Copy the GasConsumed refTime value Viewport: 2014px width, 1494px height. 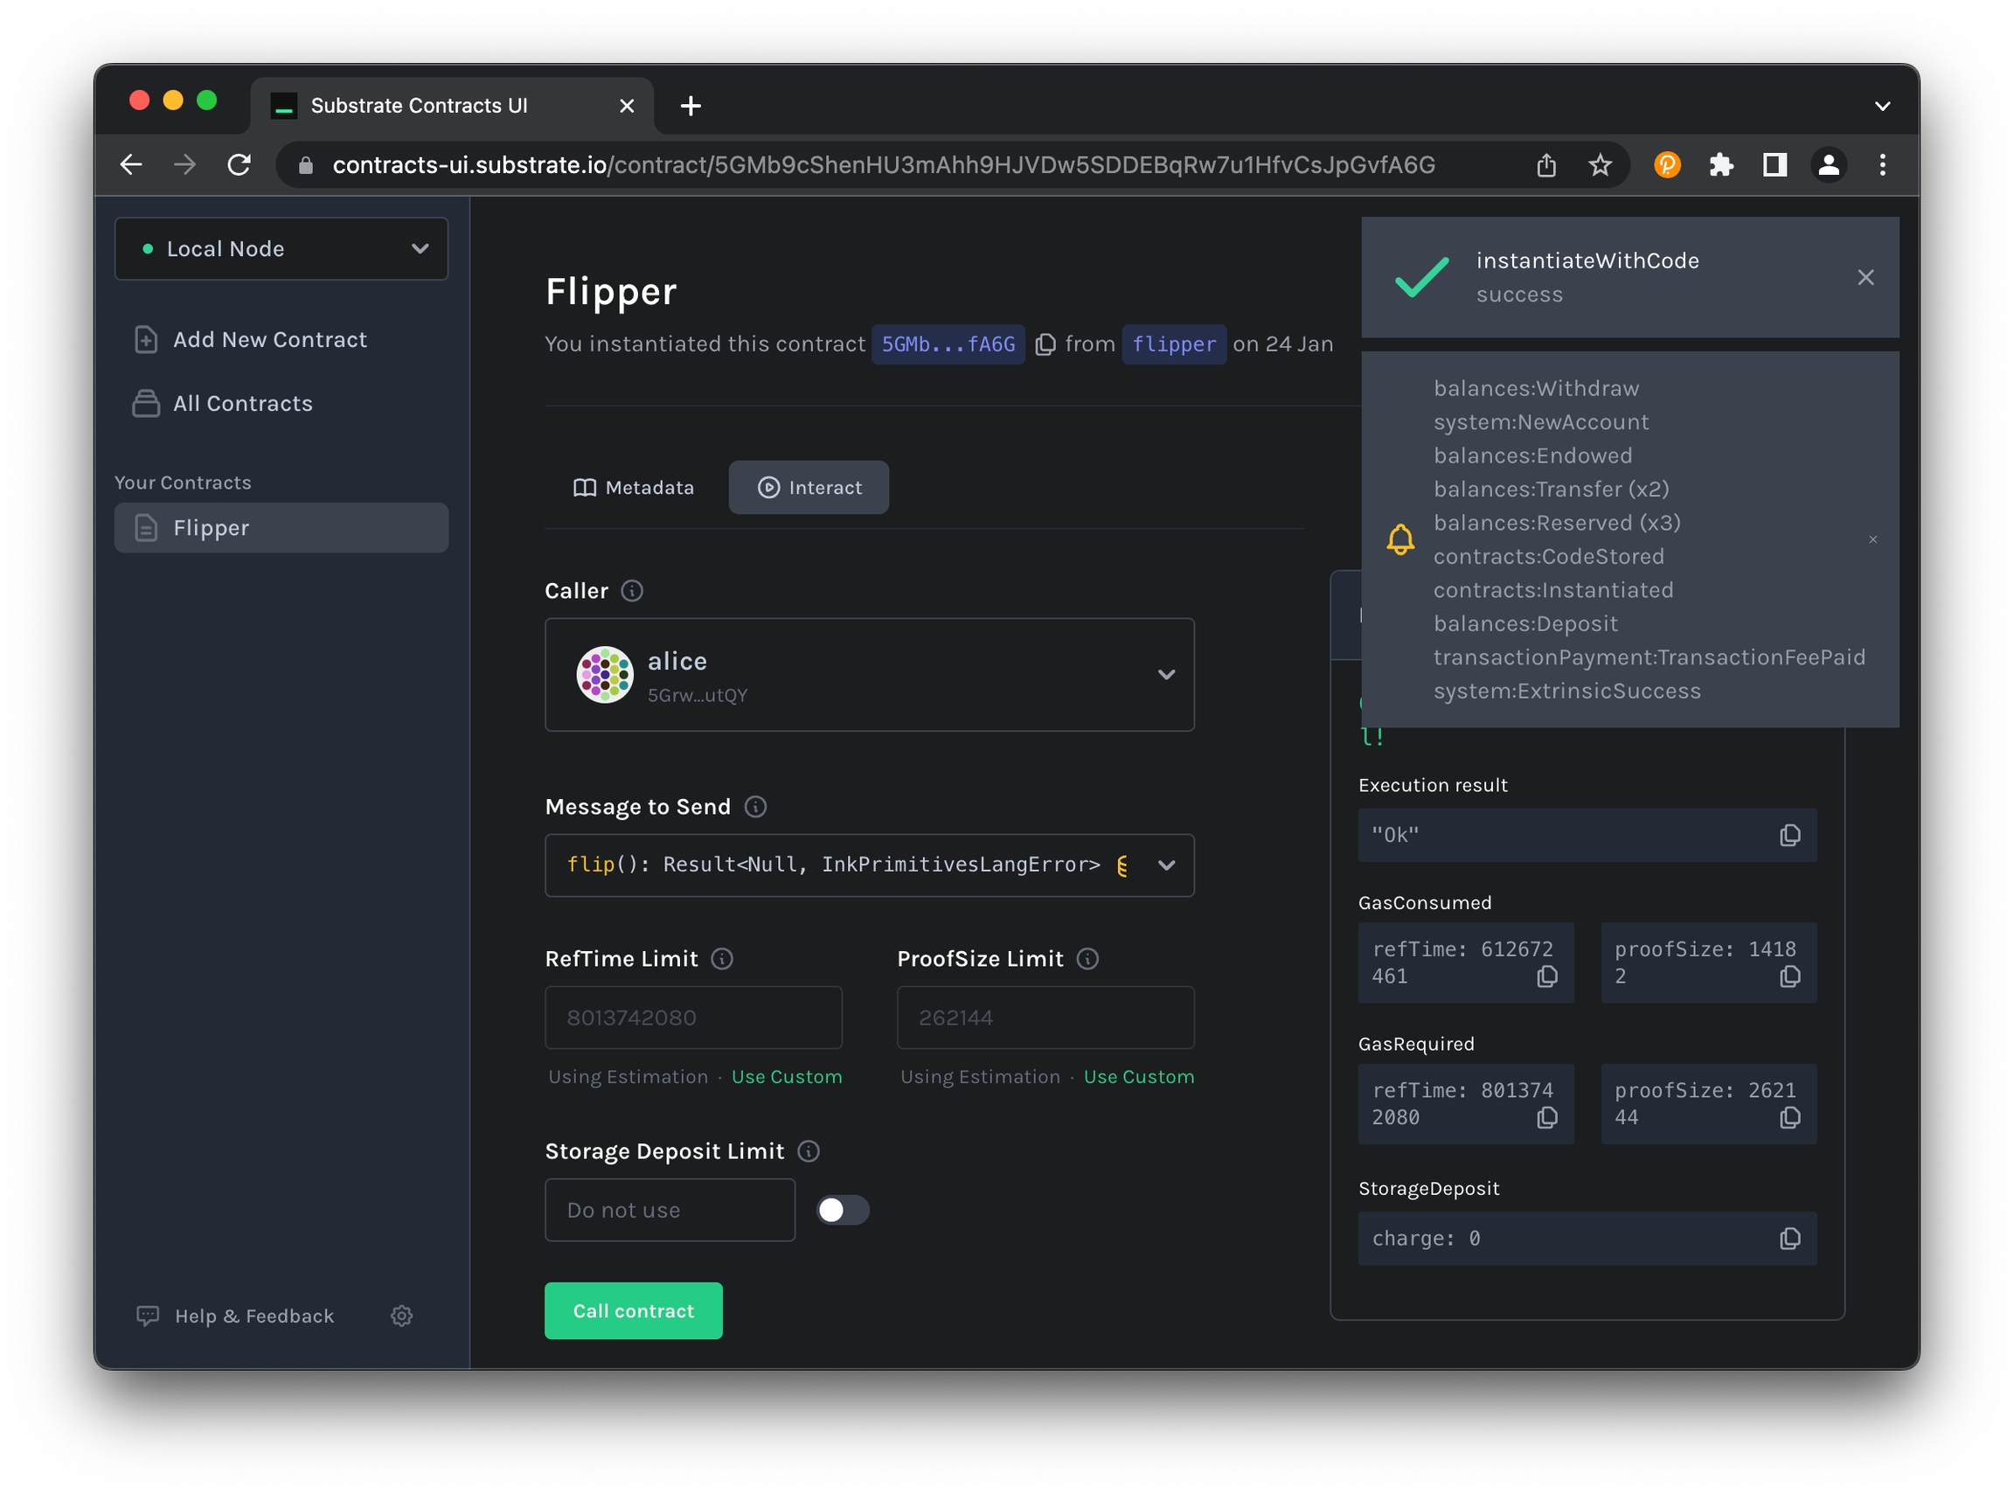(1547, 976)
